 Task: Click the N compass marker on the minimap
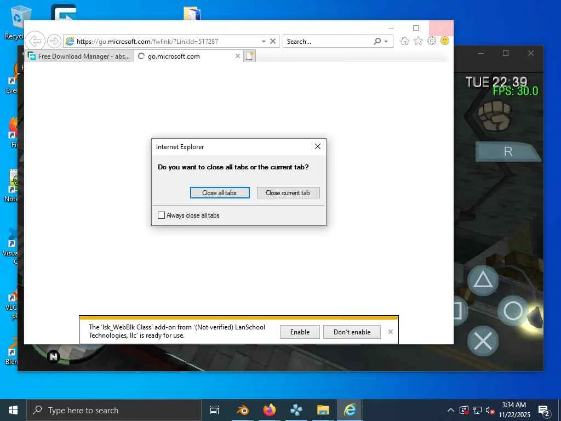coord(54,356)
